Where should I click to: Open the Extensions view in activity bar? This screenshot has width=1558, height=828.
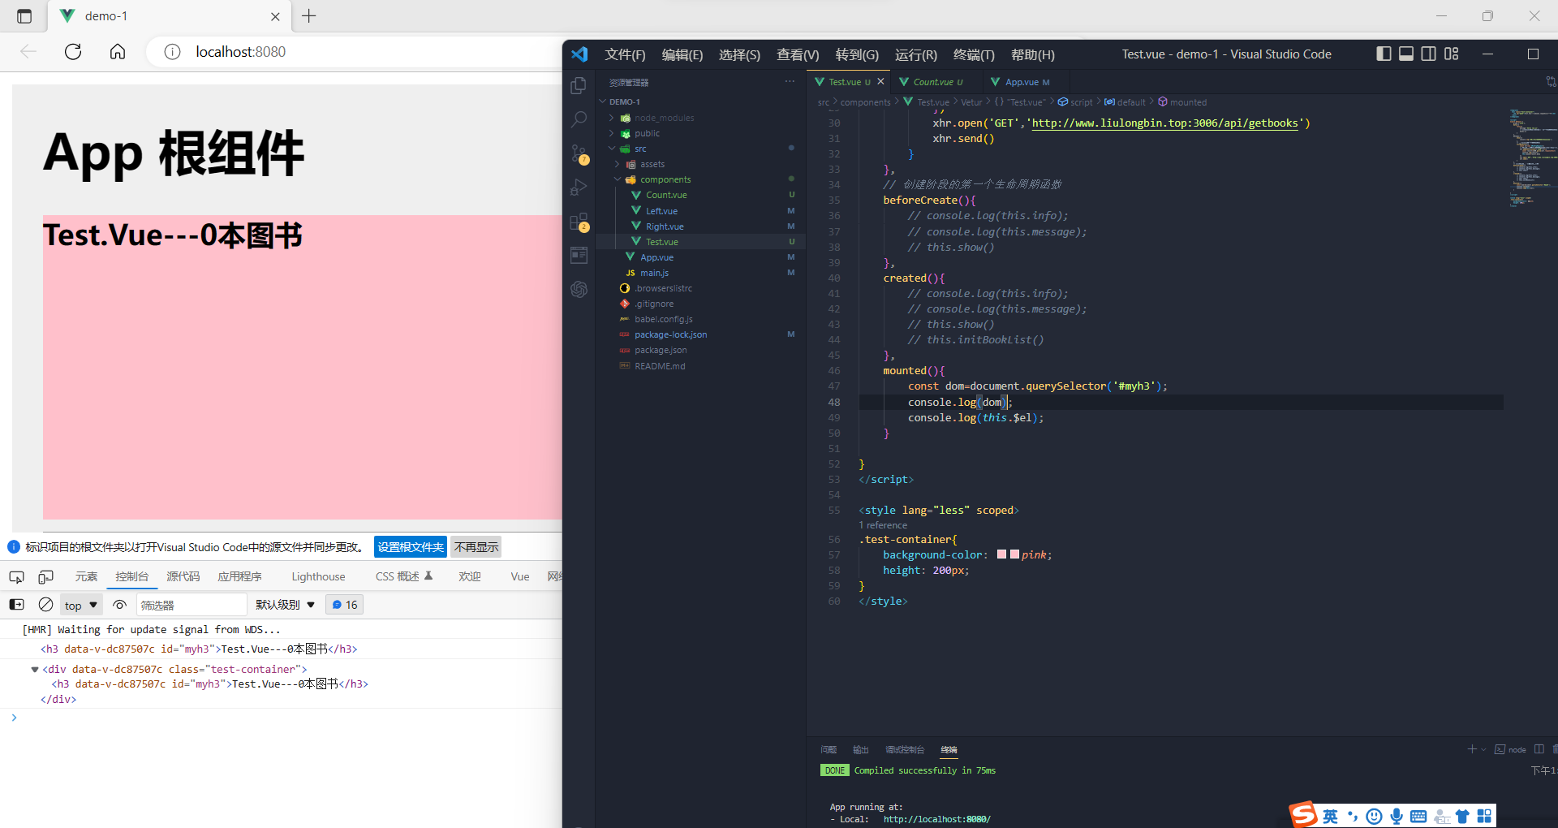point(579,222)
